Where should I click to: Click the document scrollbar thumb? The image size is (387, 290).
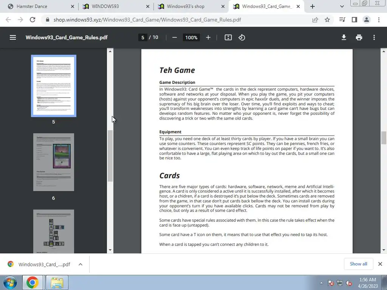coord(384,138)
